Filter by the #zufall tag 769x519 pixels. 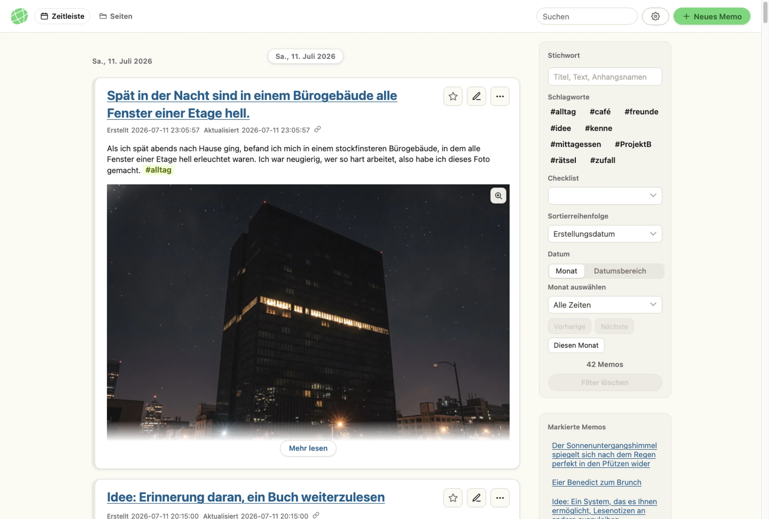[x=603, y=160]
